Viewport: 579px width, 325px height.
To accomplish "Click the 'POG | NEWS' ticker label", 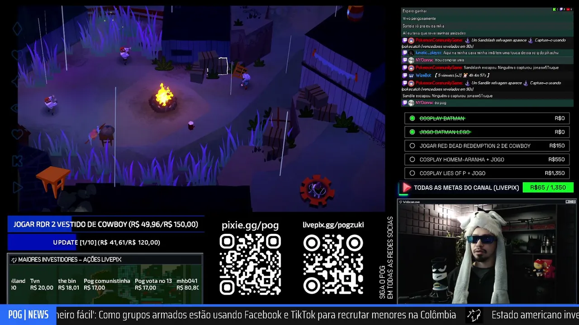I will click(28, 315).
